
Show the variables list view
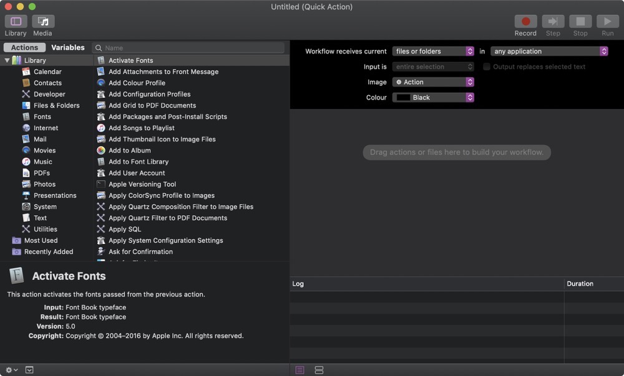pos(319,370)
